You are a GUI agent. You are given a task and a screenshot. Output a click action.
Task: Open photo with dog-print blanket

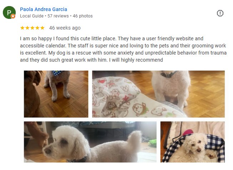coord(158,94)
